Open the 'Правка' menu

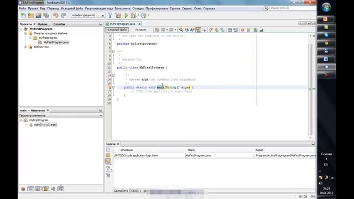pyautogui.click(x=33, y=8)
